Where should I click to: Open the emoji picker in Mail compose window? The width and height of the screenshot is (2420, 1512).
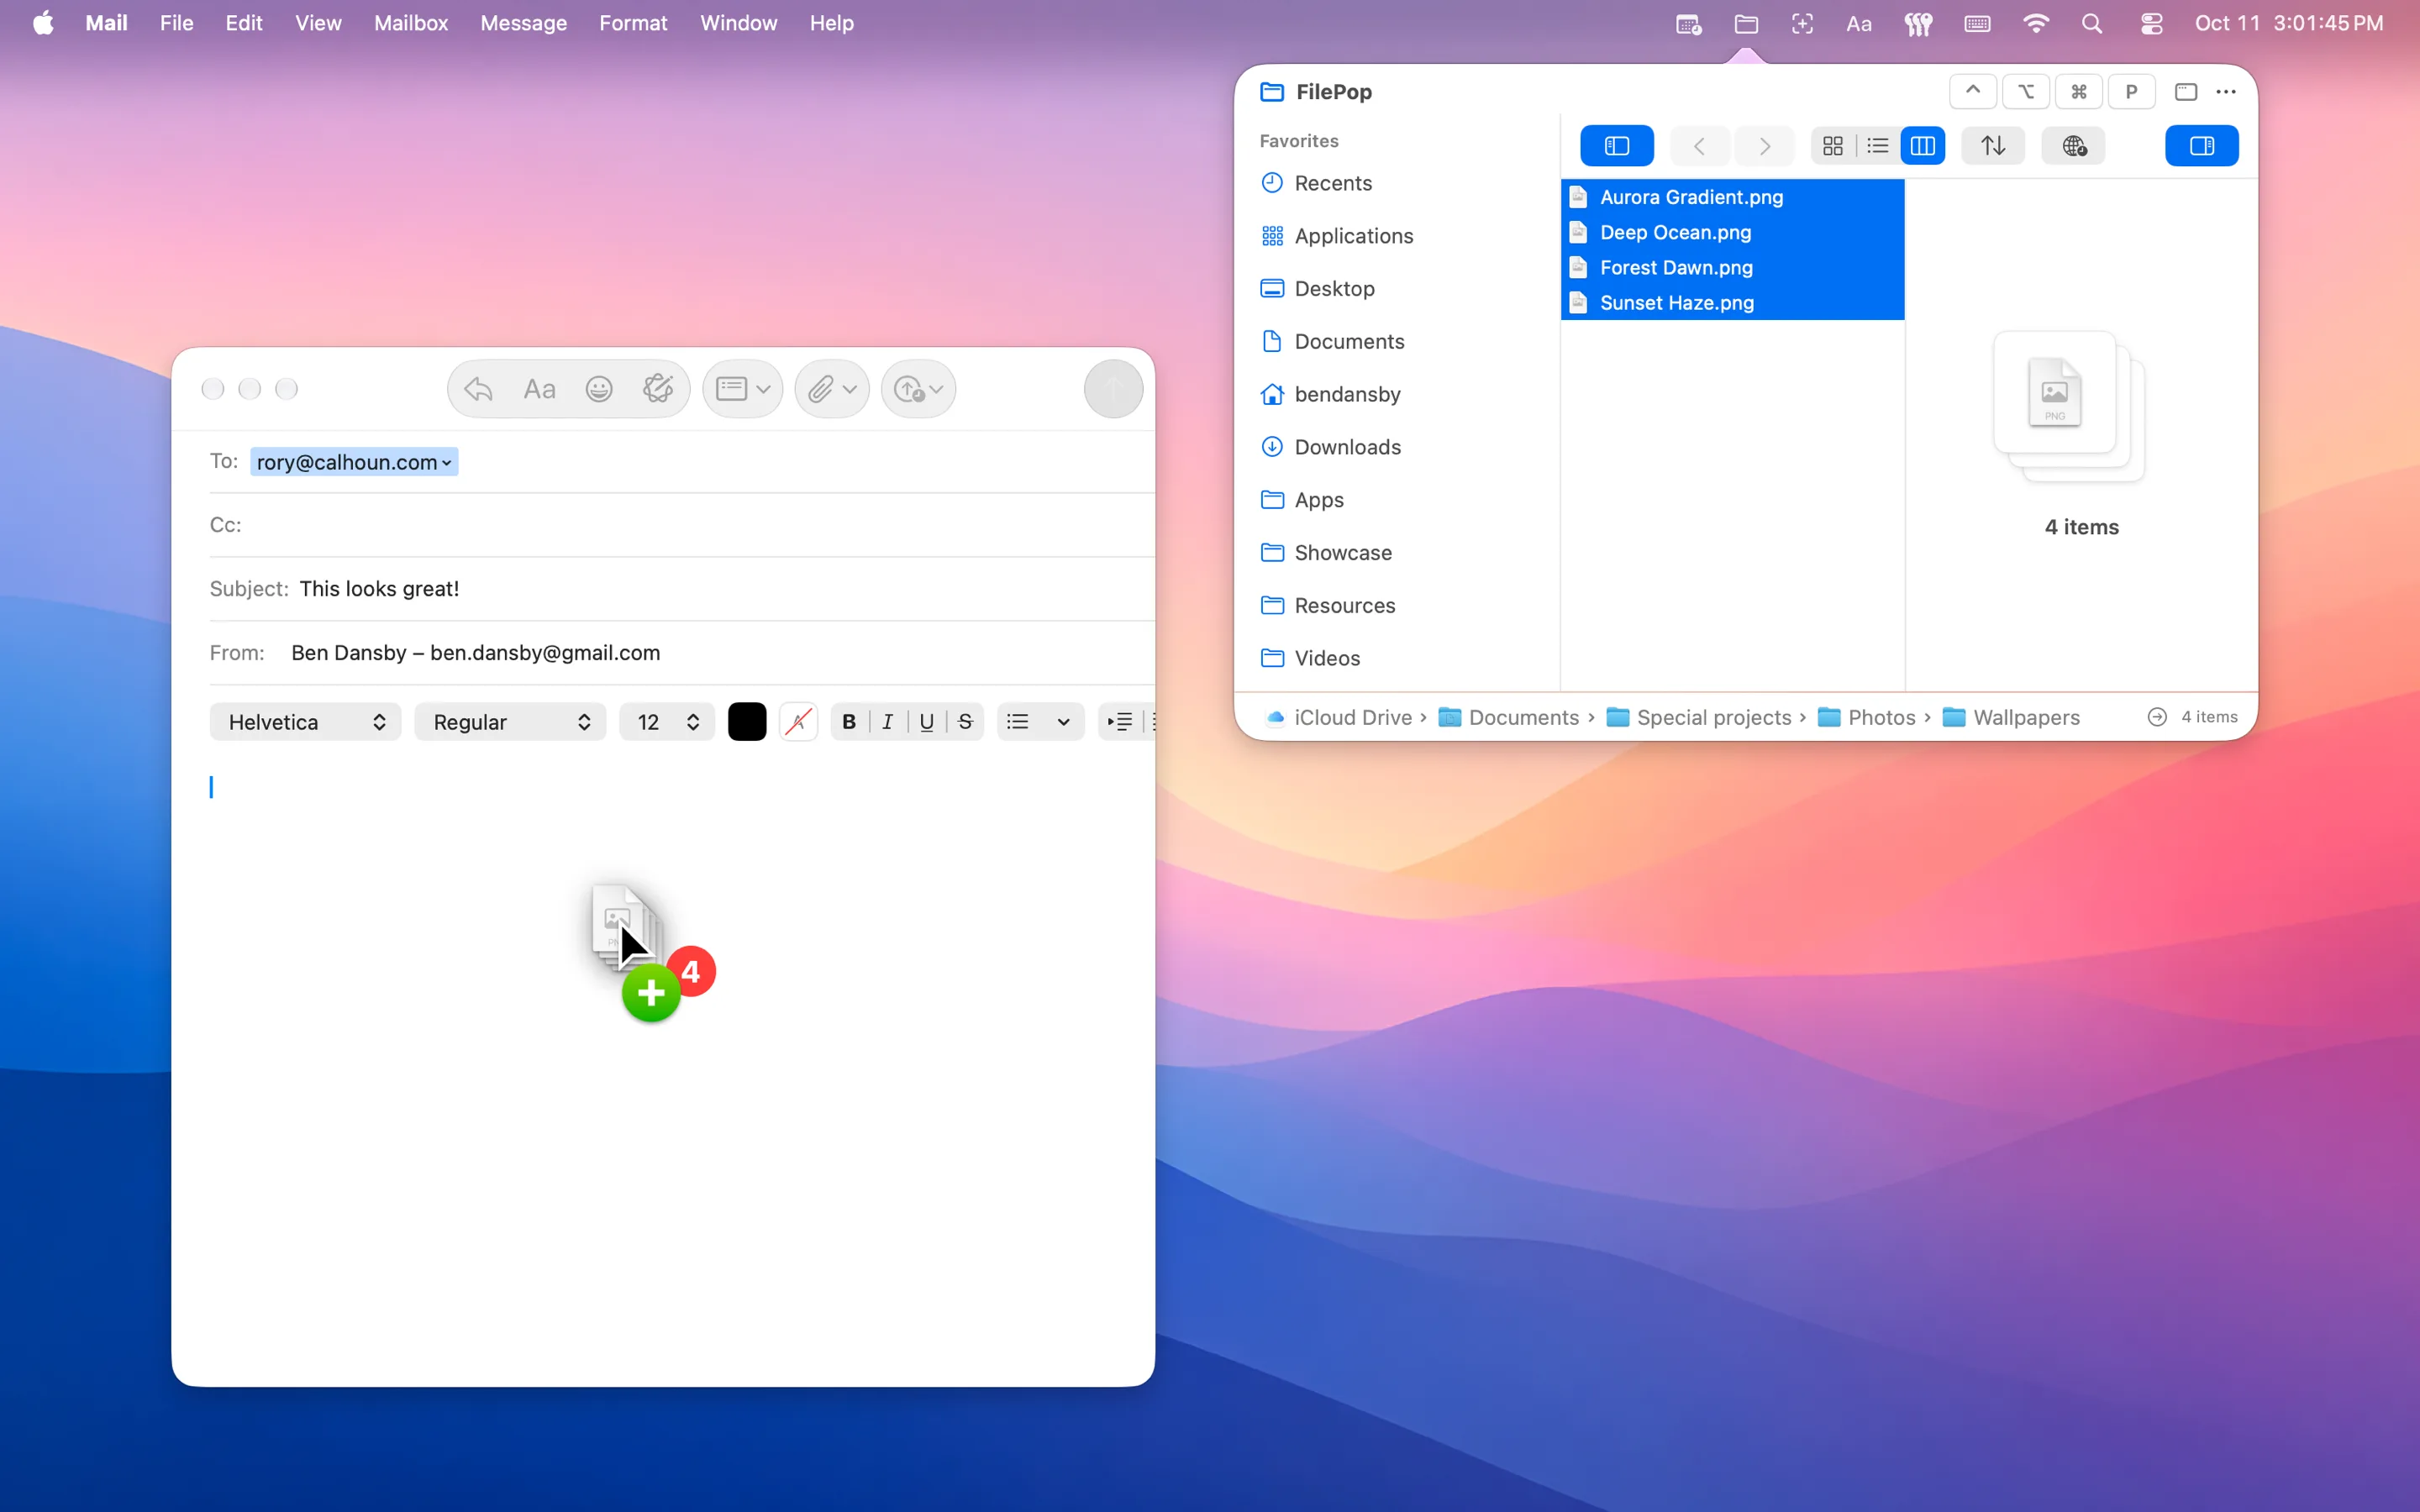pos(599,389)
